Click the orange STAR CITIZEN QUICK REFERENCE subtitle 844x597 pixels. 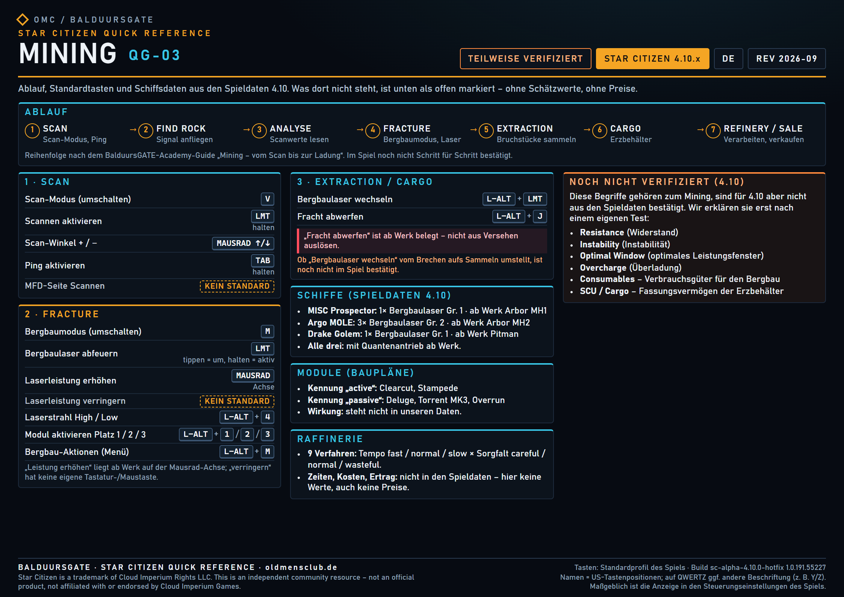point(115,33)
